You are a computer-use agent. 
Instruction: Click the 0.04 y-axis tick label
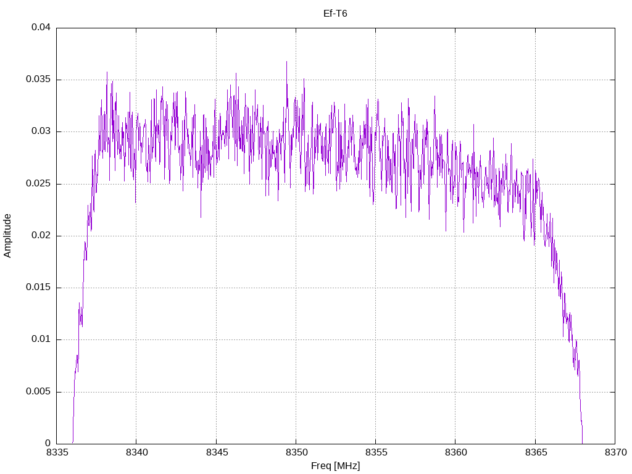click(x=41, y=27)
